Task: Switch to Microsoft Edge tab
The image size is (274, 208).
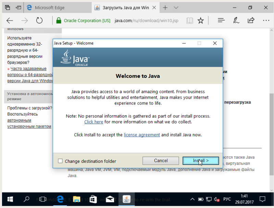Action: tap(57, 8)
